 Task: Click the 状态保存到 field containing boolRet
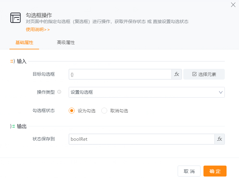point(141,139)
